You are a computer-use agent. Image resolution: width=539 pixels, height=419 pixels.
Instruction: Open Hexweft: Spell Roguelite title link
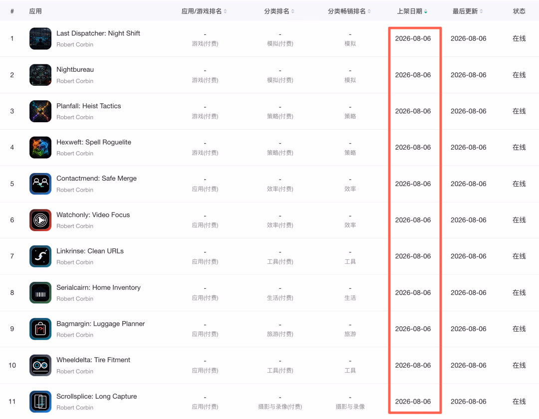94,142
